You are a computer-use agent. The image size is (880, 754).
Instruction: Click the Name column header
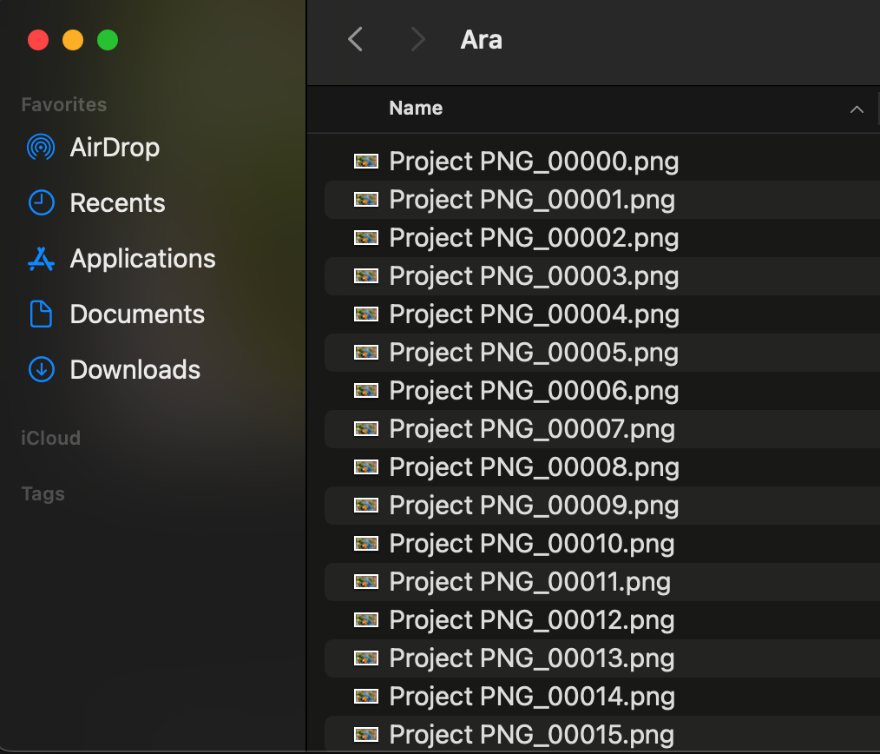(416, 109)
